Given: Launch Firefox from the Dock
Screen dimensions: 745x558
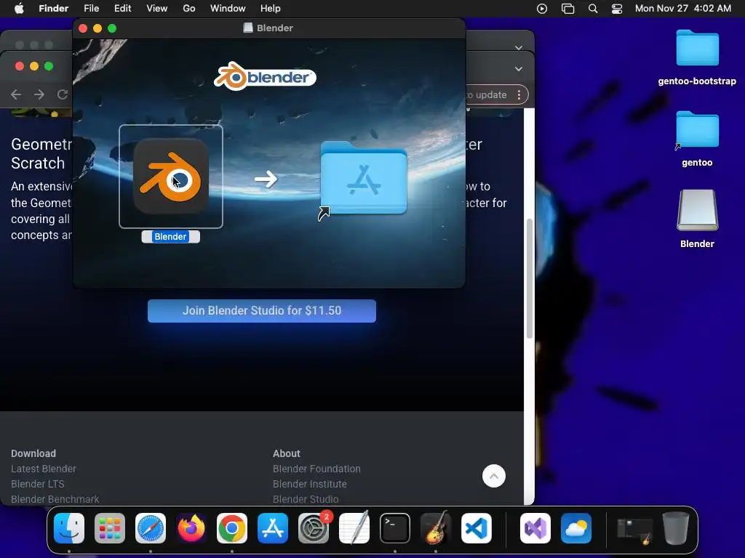Looking at the screenshot, I should coord(191,528).
